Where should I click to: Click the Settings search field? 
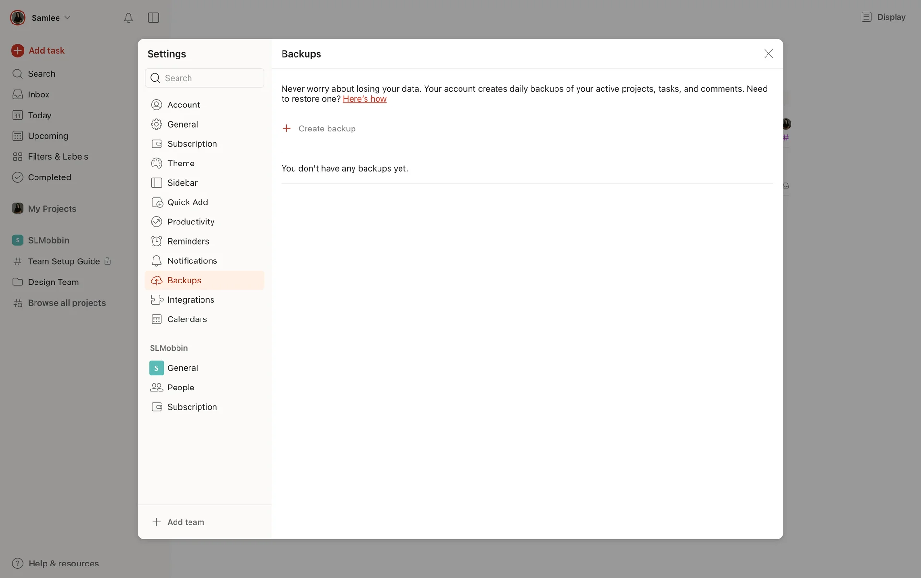pos(211,78)
